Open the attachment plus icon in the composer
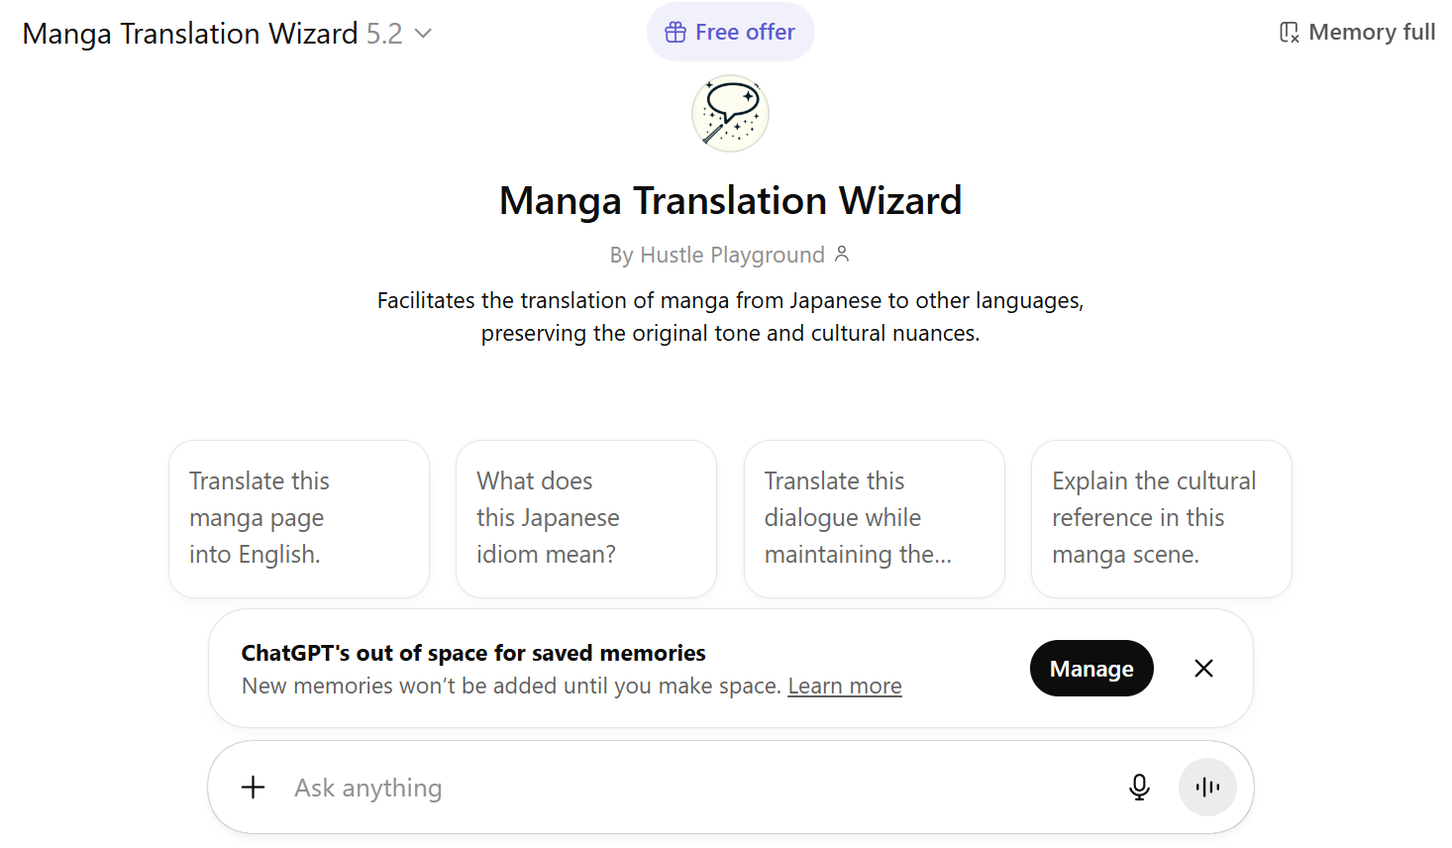This screenshot has height=848, width=1452. [253, 787]
